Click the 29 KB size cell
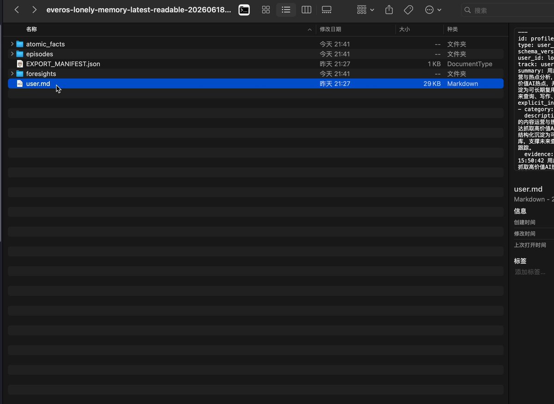554x404 pixels. click(432, 83)
